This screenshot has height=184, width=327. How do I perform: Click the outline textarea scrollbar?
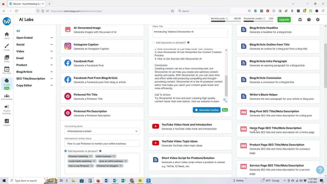(226, 86)
